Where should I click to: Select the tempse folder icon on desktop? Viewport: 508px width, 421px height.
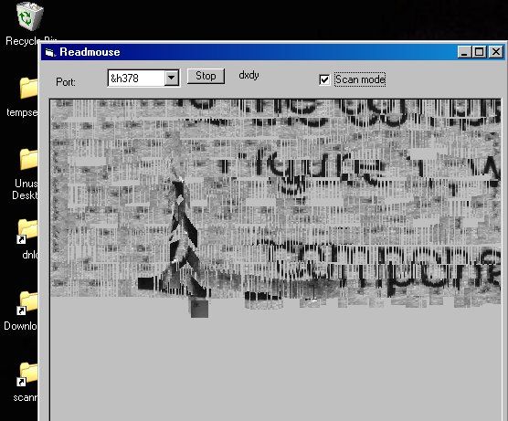28,88
